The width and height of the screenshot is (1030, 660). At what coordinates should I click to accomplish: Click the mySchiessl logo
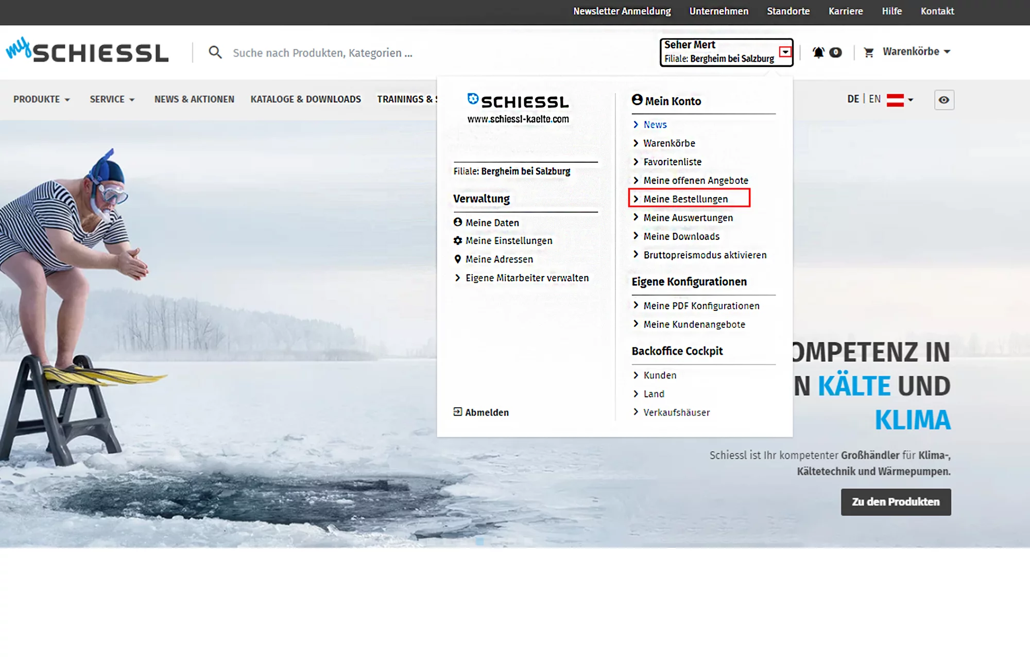click(88, 51)
